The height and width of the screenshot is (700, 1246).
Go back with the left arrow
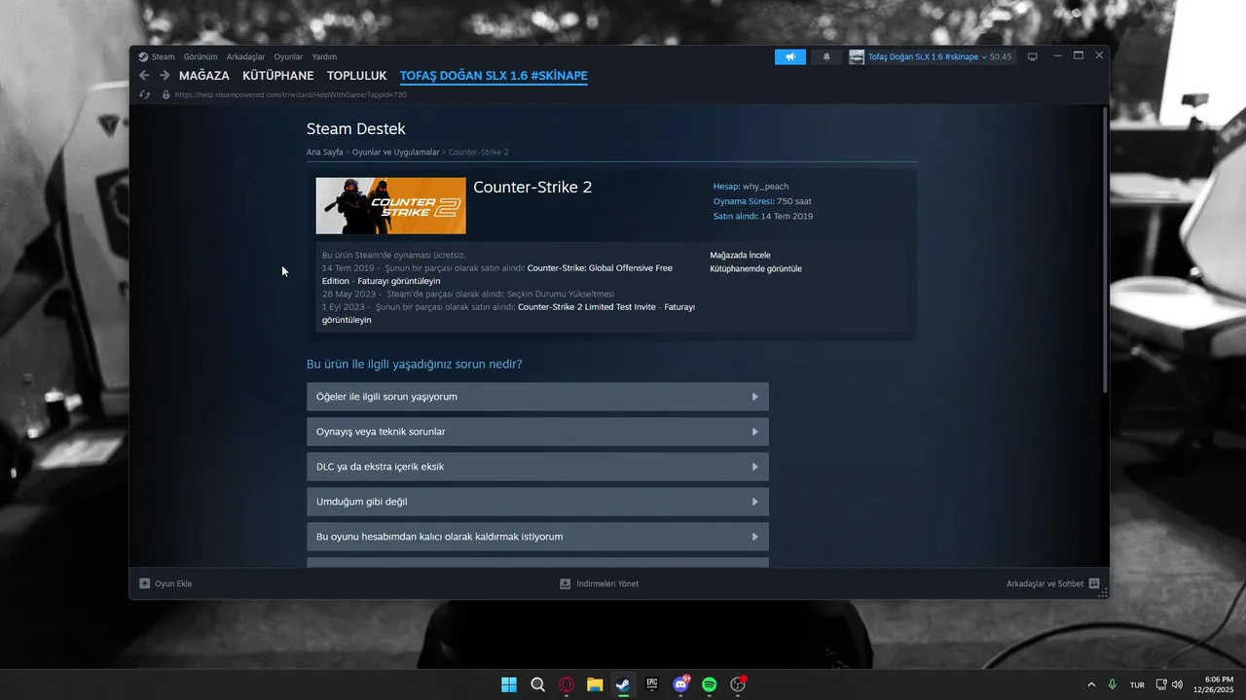point(144,75)
